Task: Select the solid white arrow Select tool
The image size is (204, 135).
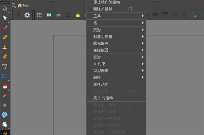Action: [5, 18]
